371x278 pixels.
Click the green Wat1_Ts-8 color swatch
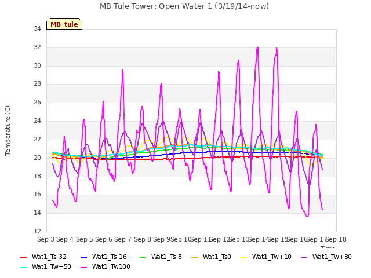click(x=143, y=258)
